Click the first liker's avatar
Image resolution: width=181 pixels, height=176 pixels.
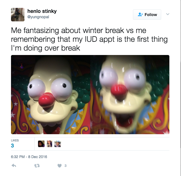point(41,144)
